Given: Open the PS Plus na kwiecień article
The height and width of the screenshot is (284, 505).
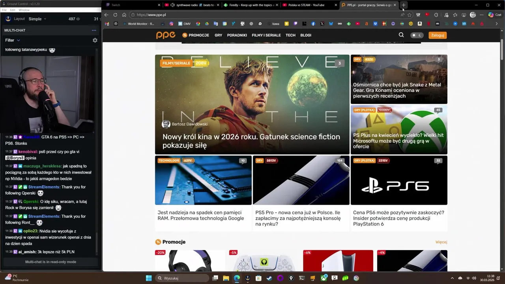Looking at the screenshot, I should [x=398, y=141].
